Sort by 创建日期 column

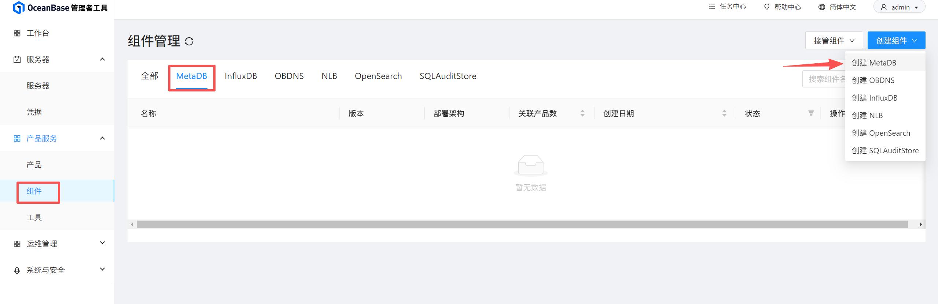724,113
